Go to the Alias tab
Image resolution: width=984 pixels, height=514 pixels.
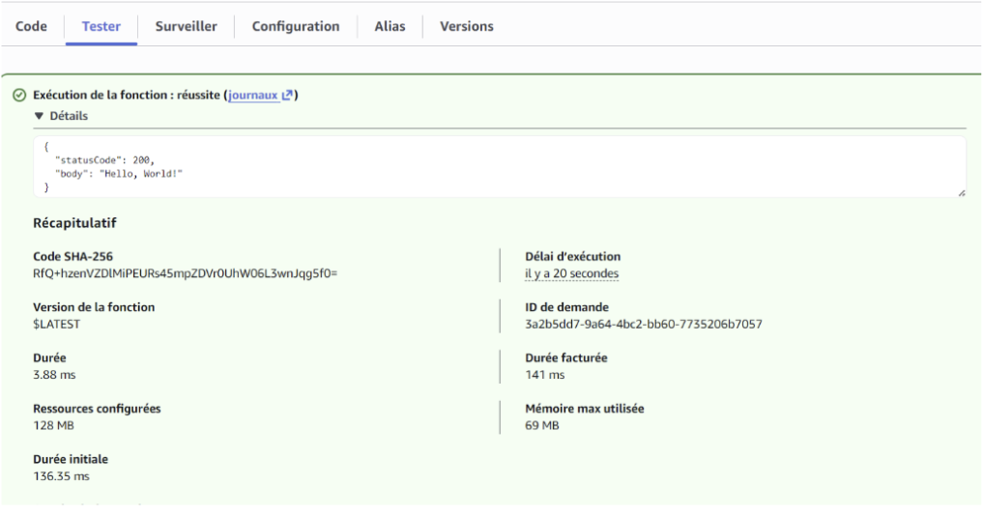[x=390, y=26]
